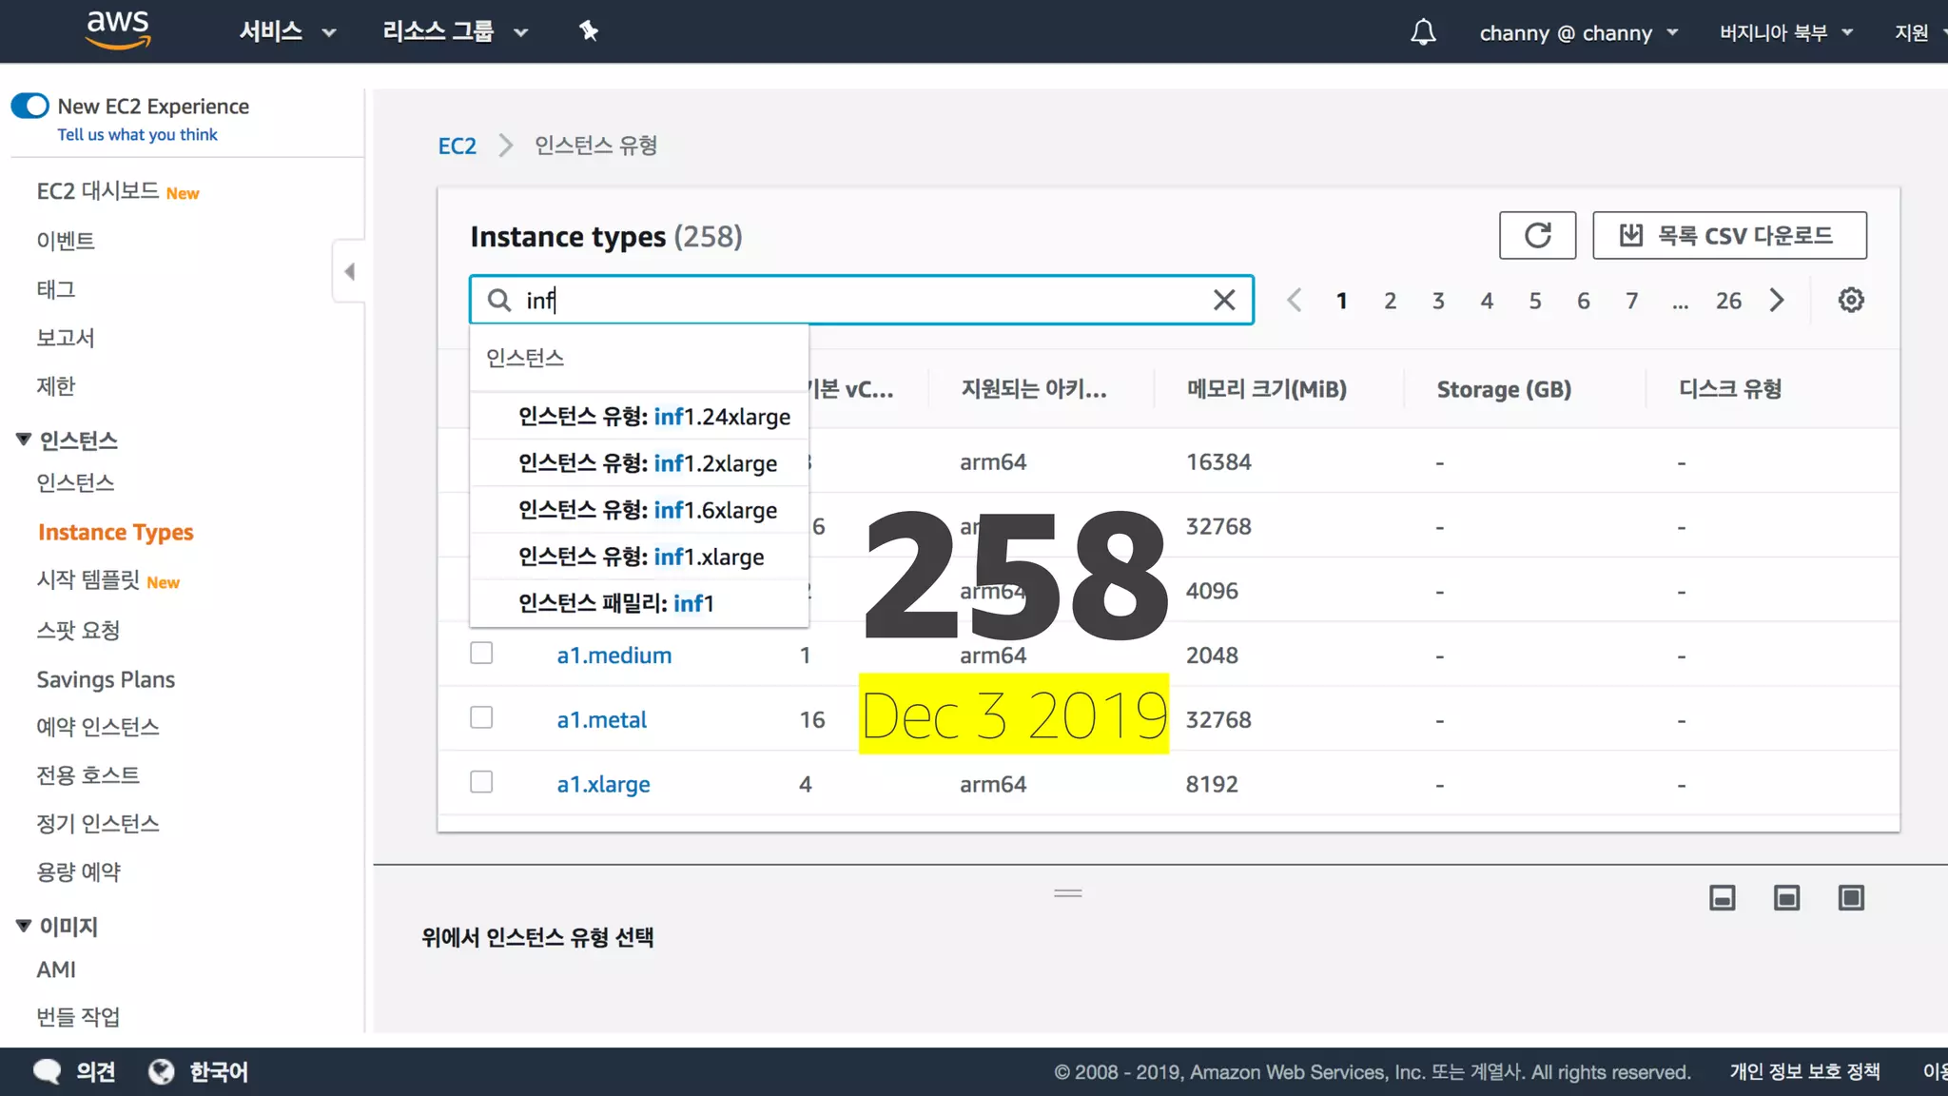Click 목록 CSV 다운로드 button

(1728, 235)
